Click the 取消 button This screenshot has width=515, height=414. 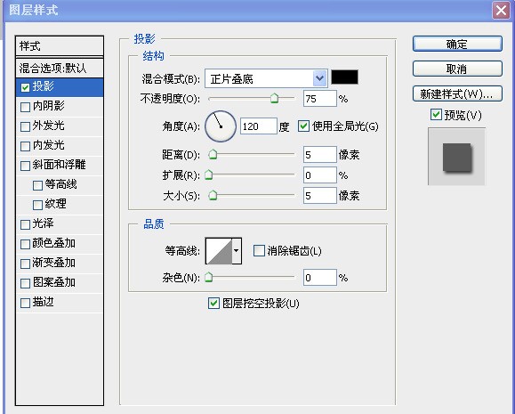tap(457, 69)
